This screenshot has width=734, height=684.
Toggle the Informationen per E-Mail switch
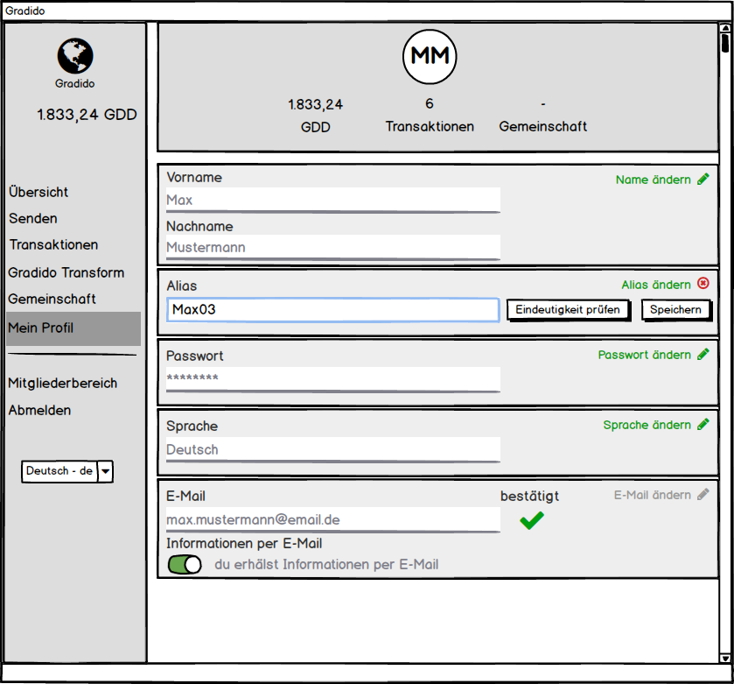click(185, 565)
